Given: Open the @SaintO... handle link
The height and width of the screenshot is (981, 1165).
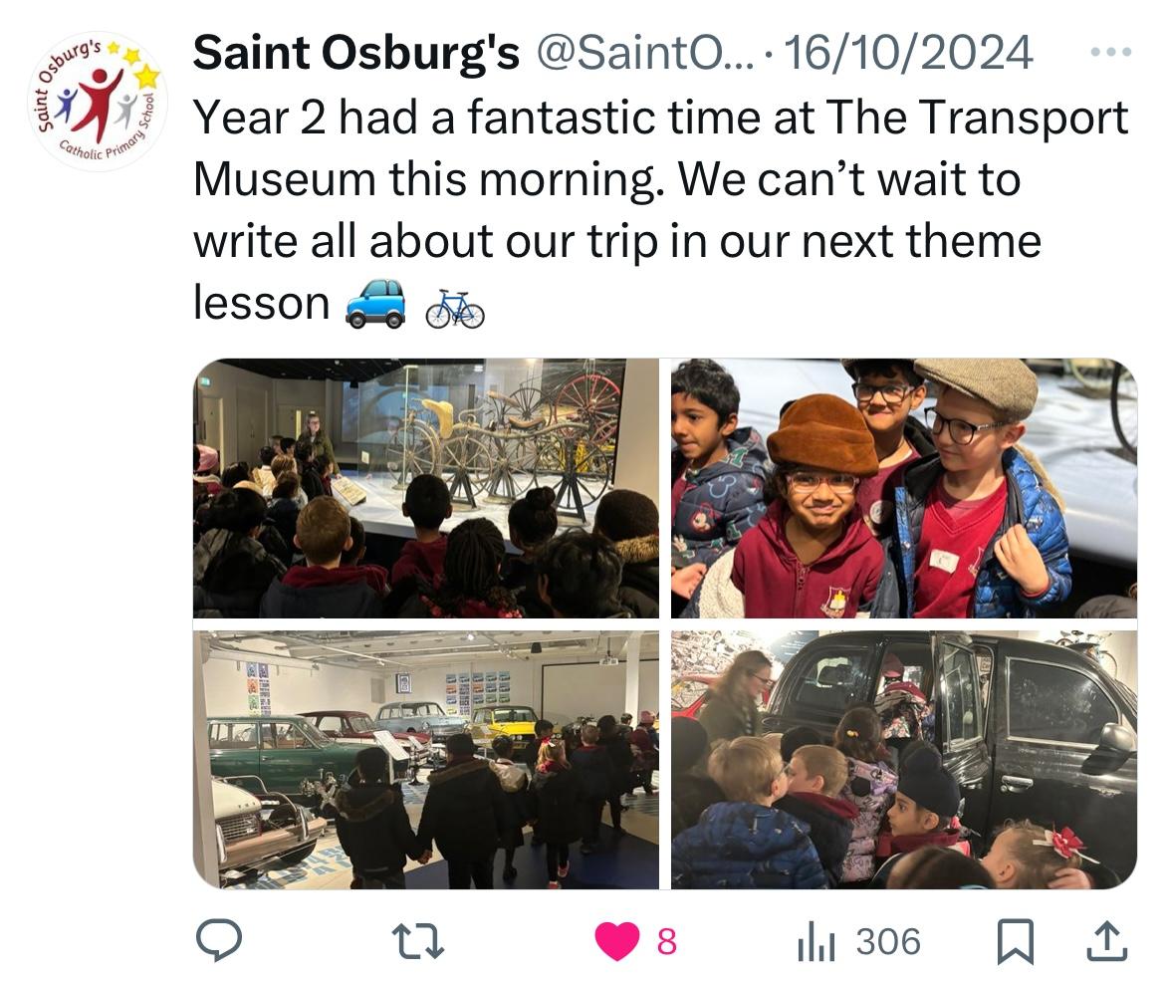Looking at the screenshot, I should pyautogui.click(x=644, y=53).
